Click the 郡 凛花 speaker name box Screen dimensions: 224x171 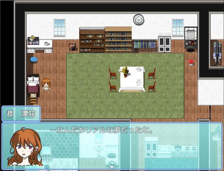coord(21,114)
